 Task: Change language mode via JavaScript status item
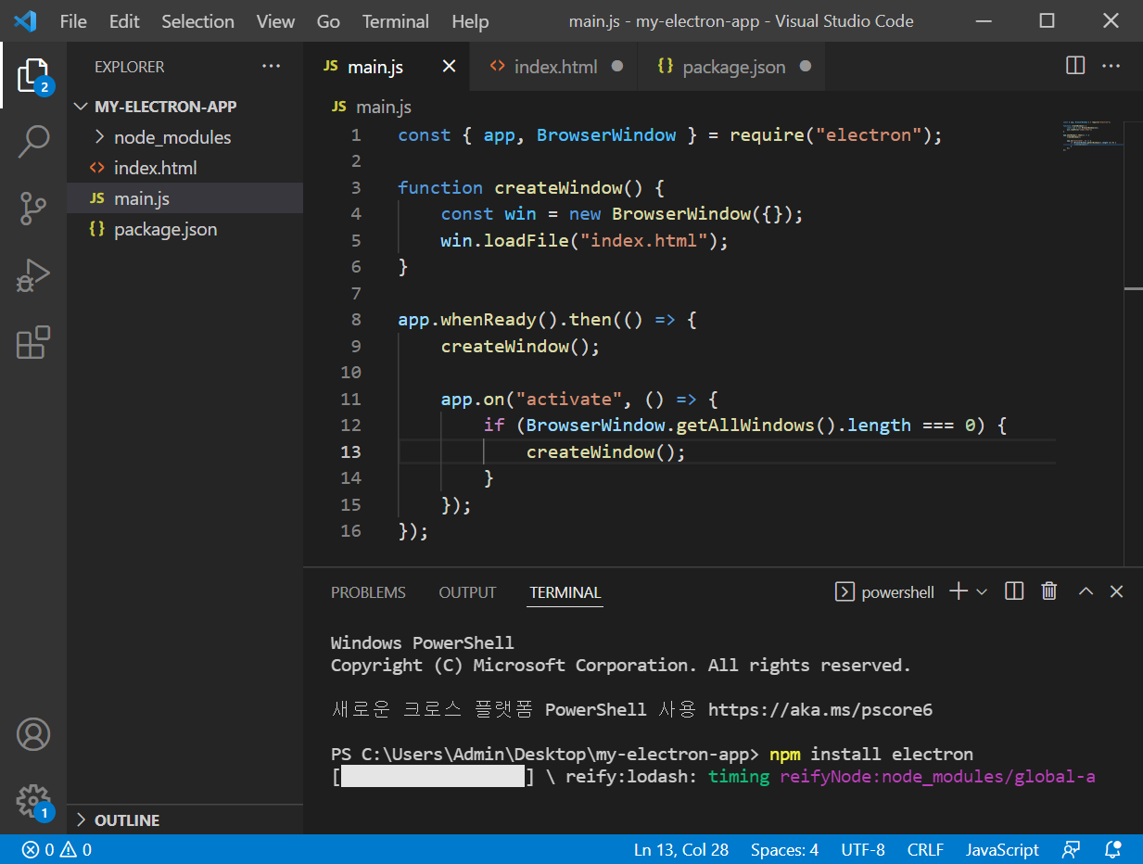pyautogui.click(x=1002, y=849)
